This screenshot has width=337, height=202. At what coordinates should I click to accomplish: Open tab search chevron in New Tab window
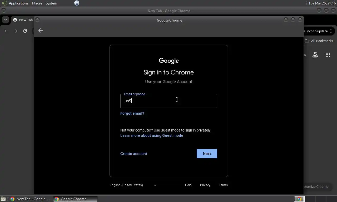click(x=5, y=20)
